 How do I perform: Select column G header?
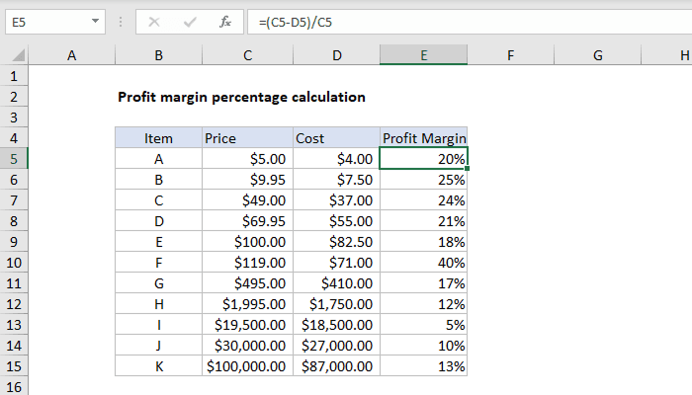point(598,57)
